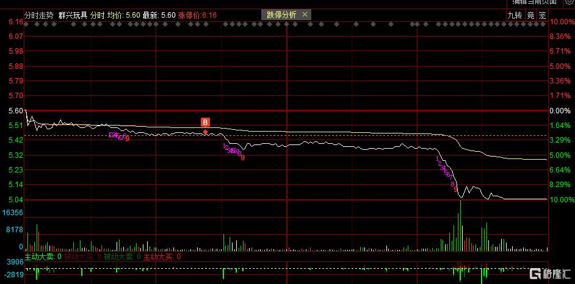
Task: Toggle the 笼 button
Action: (x=543, y=15)
